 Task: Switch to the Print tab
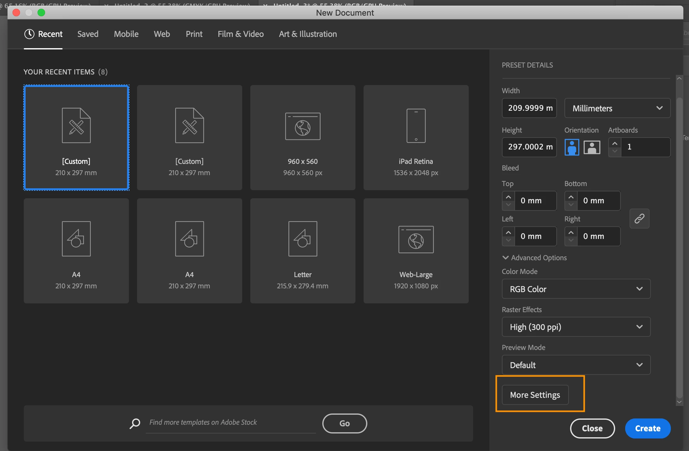click(x=194, y=34)
